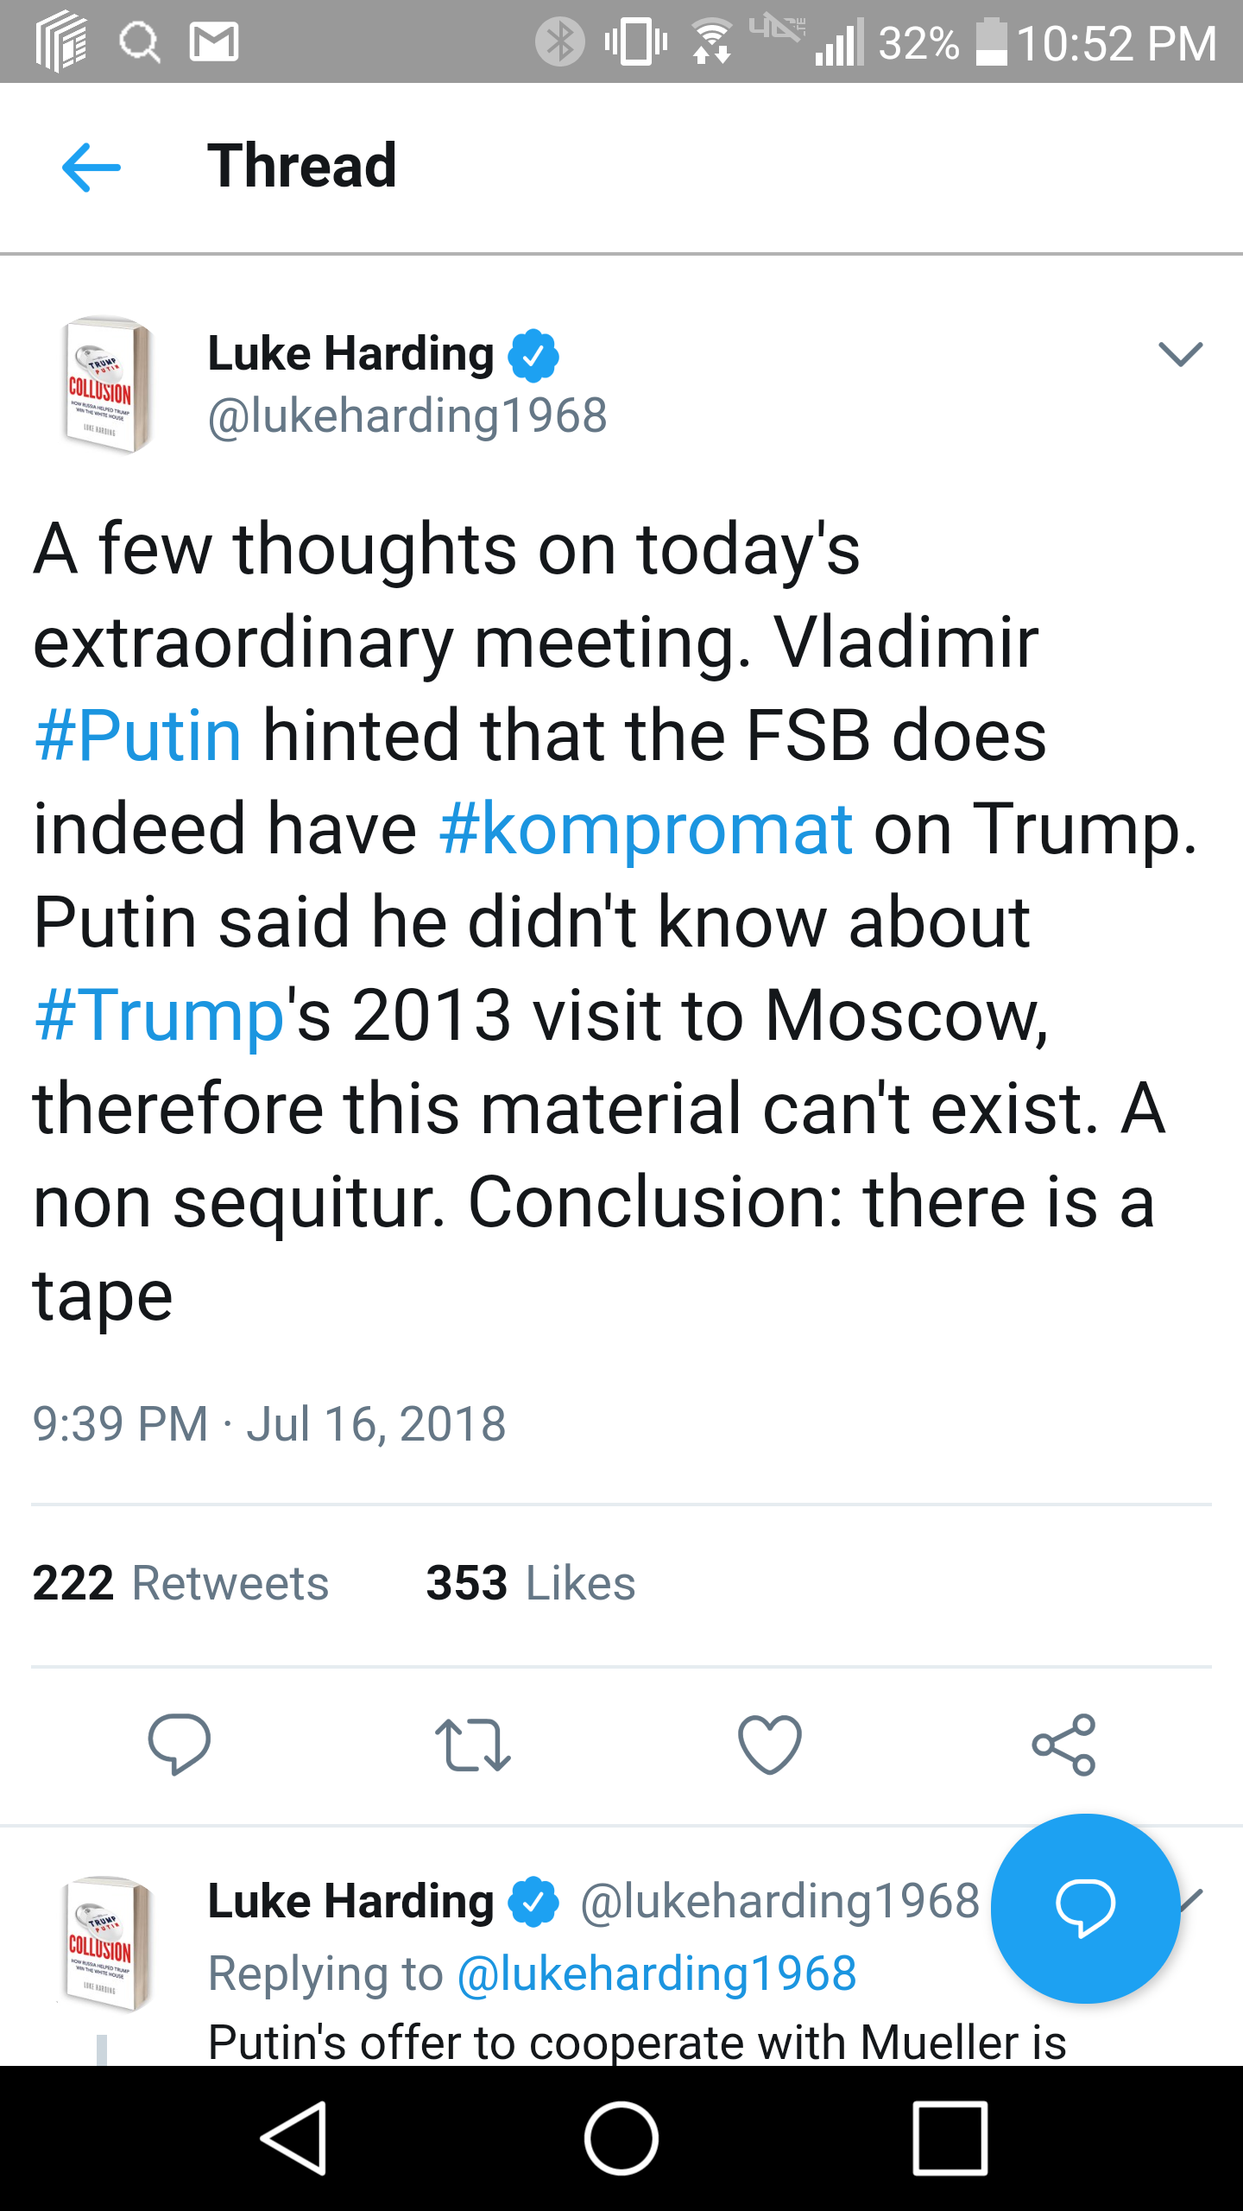The height and width of the screenshot is (2211, 1243).
Task: Retweet the Luke Harding tweet
Action: pyautogui.click(x=473, y=1745)
